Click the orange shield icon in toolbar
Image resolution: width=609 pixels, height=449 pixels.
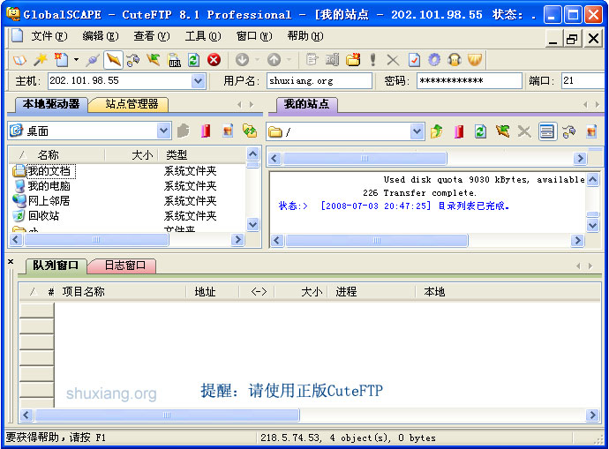(475, 60)
